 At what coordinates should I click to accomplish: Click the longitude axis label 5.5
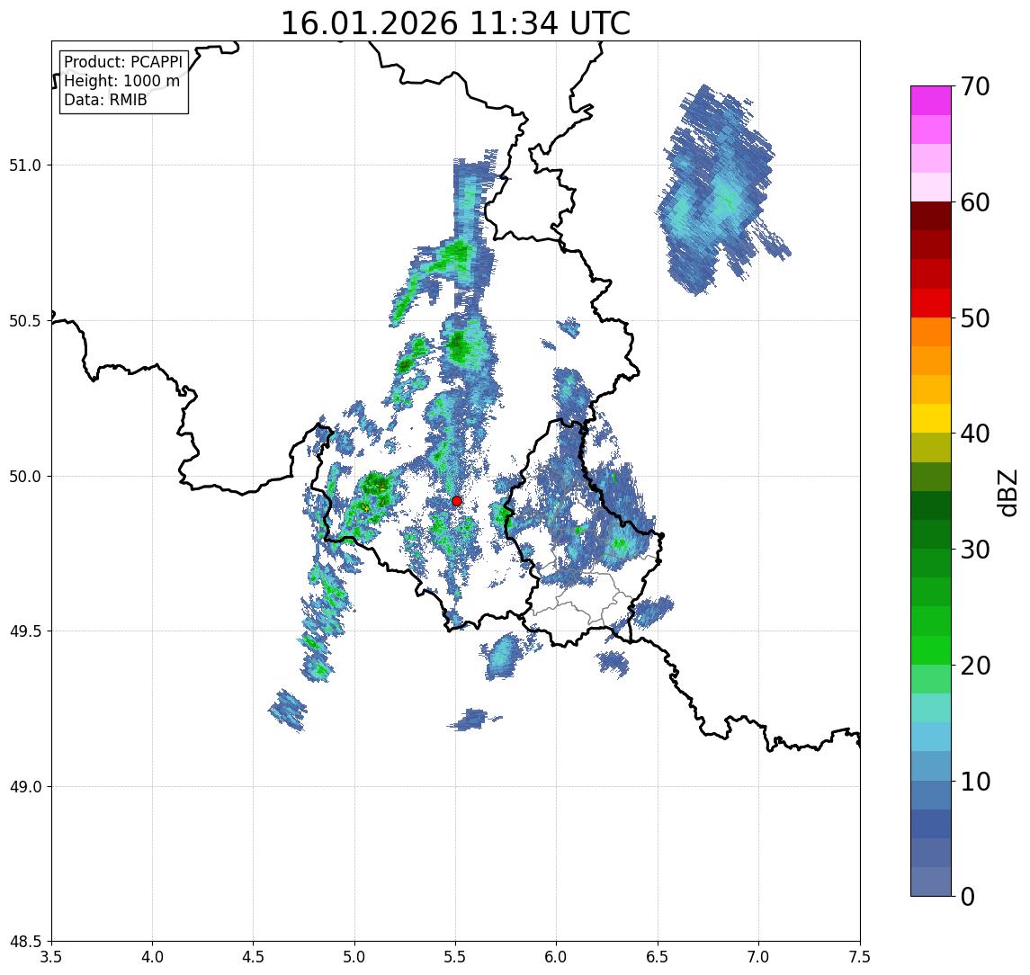(x=456, y=956)
